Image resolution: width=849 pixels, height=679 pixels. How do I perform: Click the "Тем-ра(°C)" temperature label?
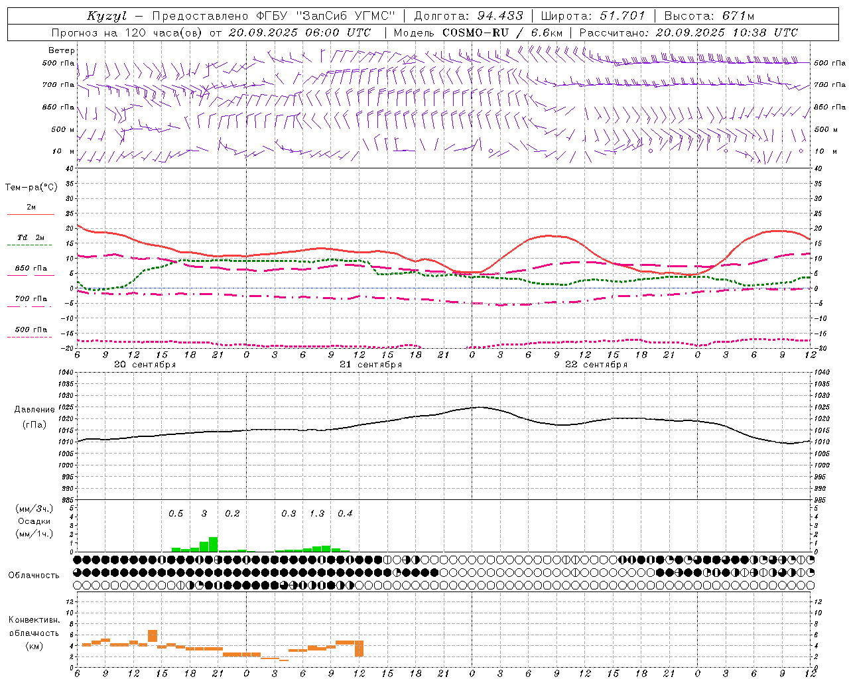pyautogui.click(x=31, y=188)
